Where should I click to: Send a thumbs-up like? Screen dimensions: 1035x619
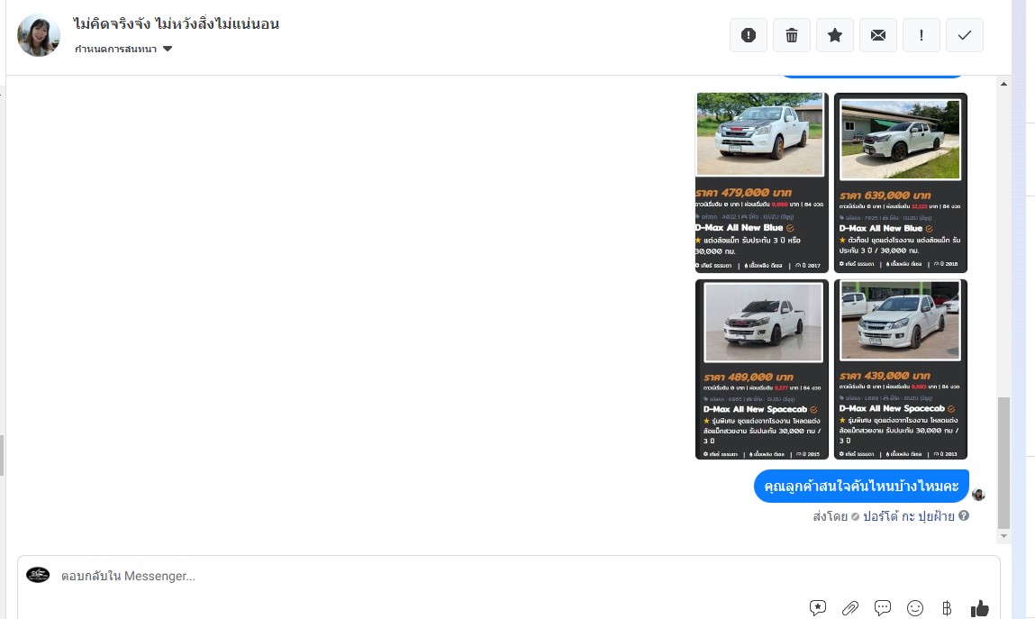tap(979, 608)
